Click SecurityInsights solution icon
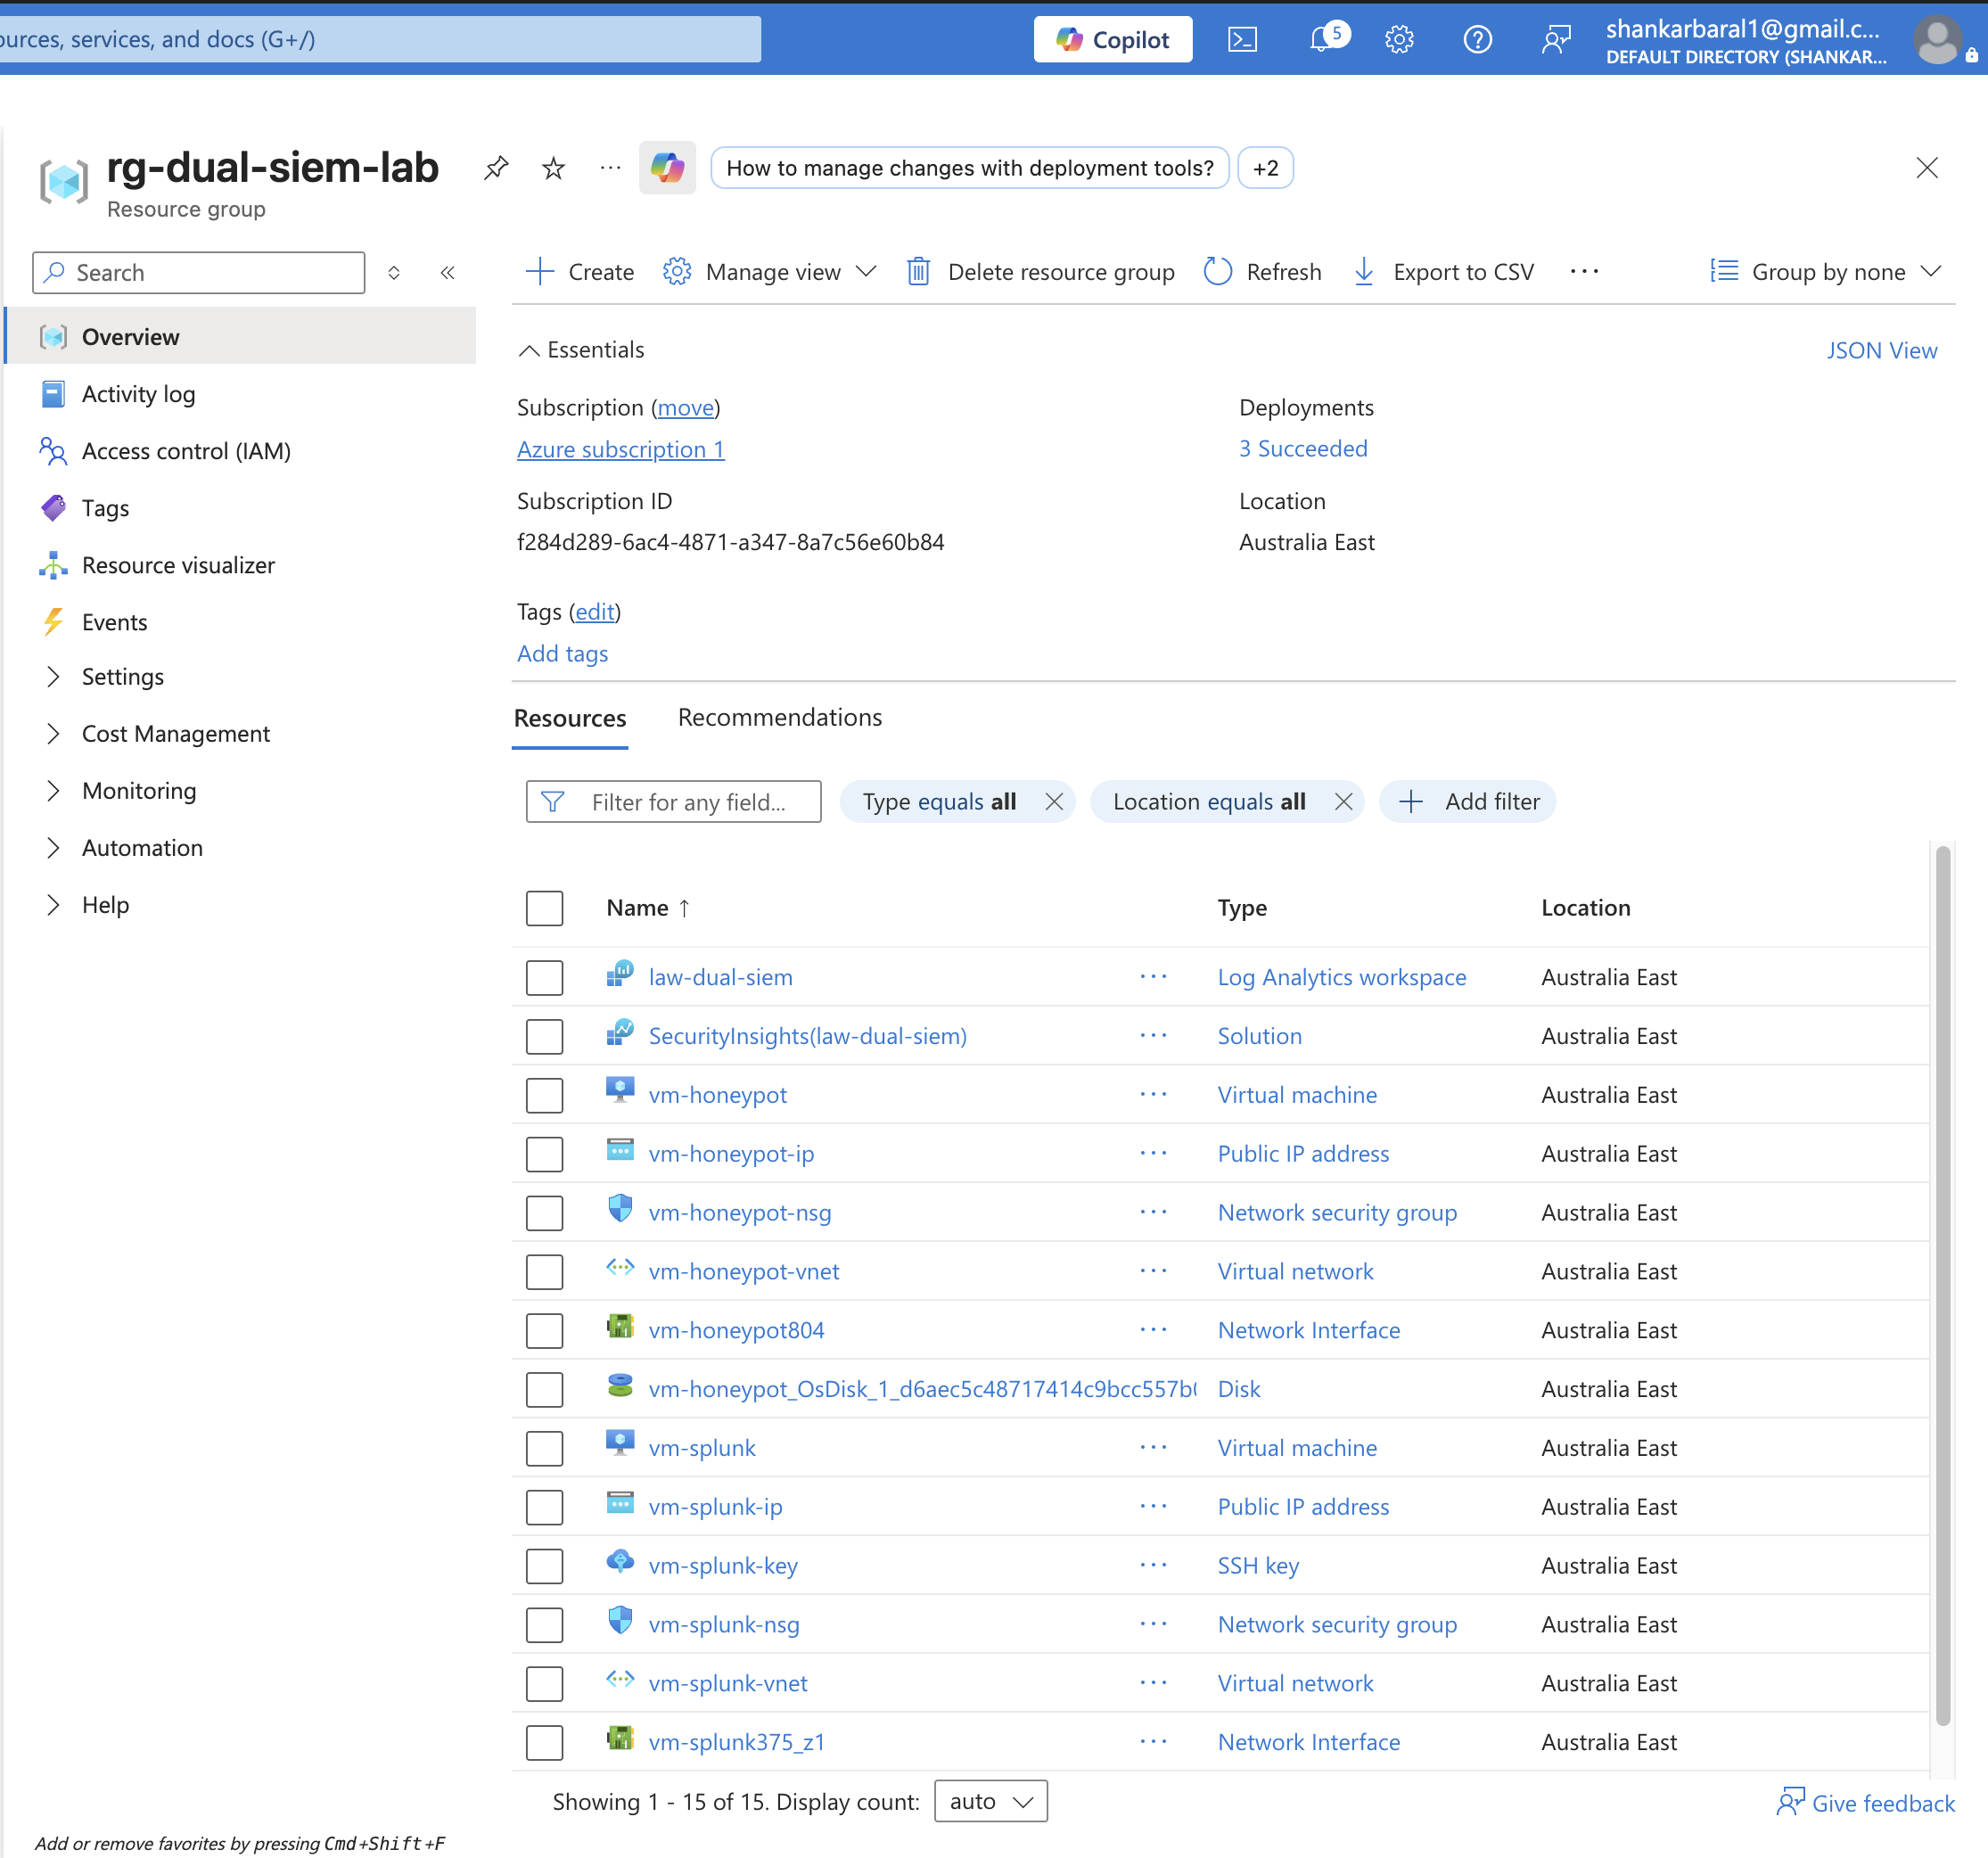Image resolution: width=1988 pixels, height=1858 pixels. pos(620,1033)
